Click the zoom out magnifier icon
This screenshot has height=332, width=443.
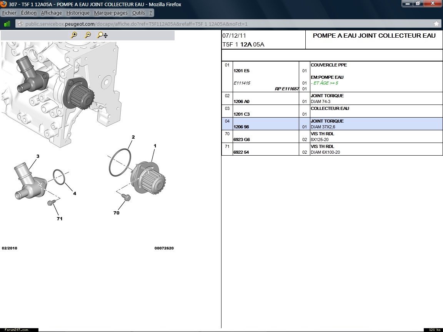coord(88,35)
